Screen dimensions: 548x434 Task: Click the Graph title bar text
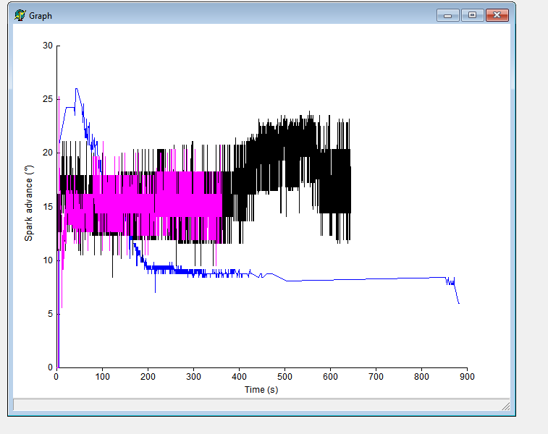click(41, 16)
